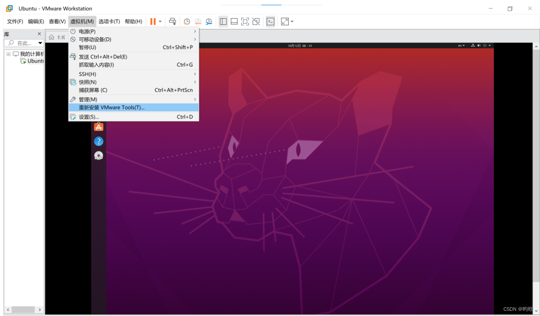Toggle the thumbnail bar view

point(234,21)
